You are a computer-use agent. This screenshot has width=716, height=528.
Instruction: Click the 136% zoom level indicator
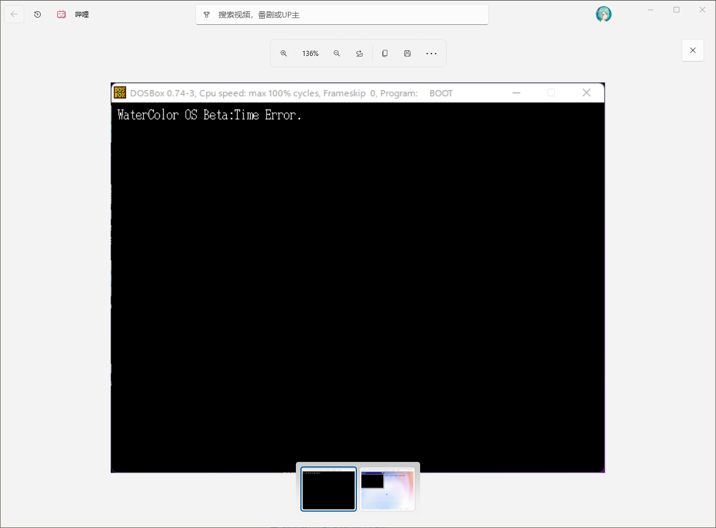tap(310, 54)
